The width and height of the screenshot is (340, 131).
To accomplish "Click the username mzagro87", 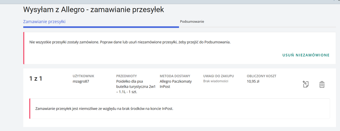I will pyautogui.click(x=81, y=82).
